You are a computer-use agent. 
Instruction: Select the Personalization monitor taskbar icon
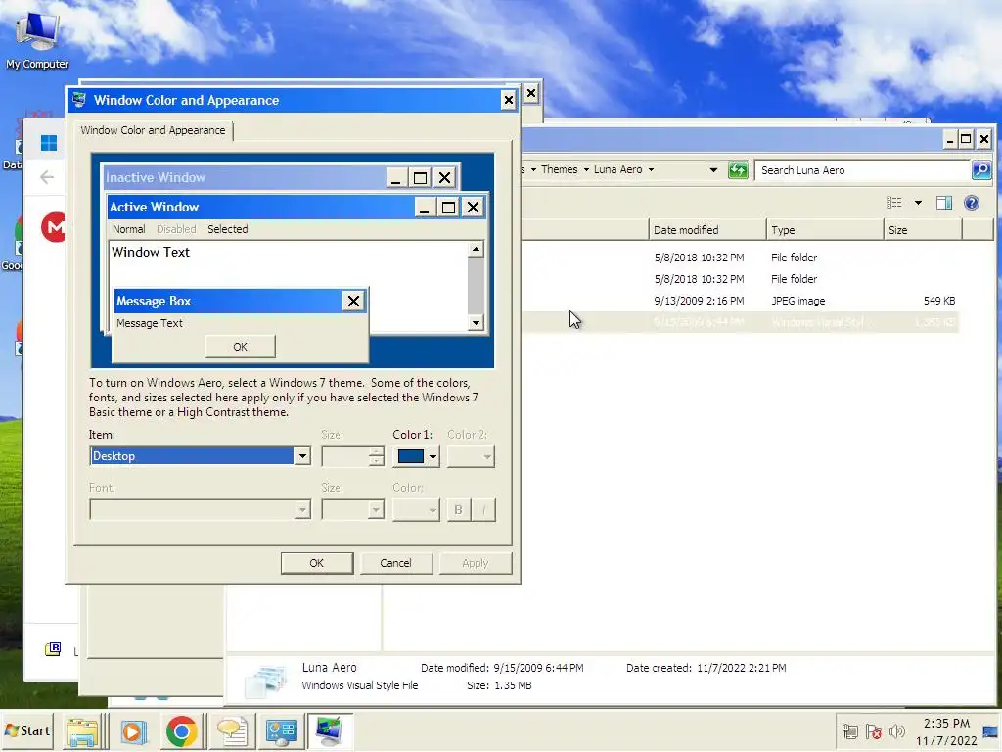pyautogui.click(x=329, y=731)
